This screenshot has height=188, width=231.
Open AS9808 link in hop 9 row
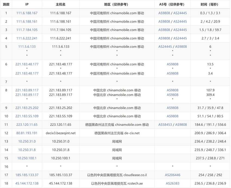coord(173,108)
